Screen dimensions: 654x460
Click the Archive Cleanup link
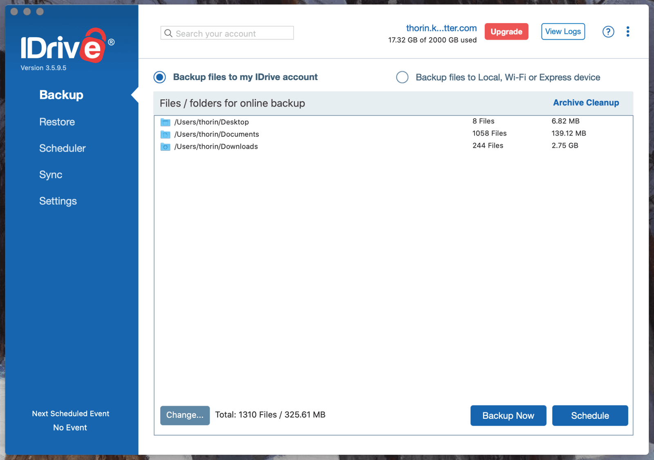click(x=586, y=103)
